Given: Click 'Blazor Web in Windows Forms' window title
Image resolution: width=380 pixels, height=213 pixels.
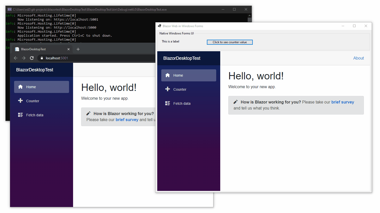Looking at the screenshot, I should click(x=183, y=26).
